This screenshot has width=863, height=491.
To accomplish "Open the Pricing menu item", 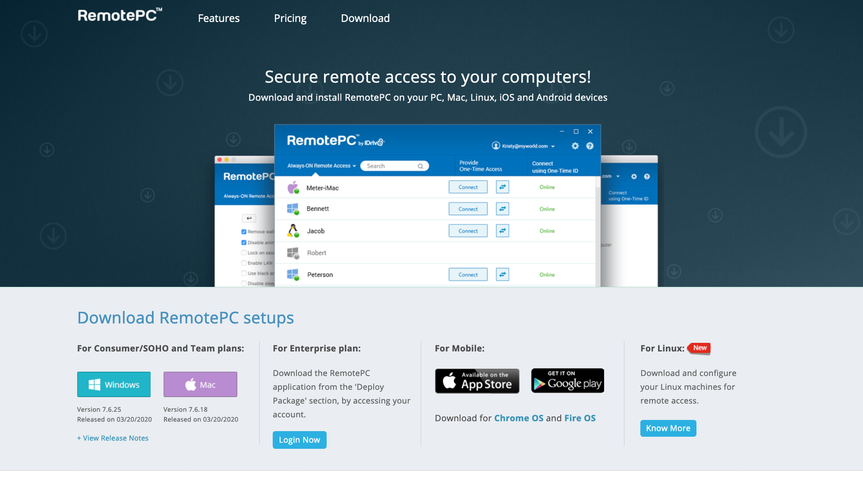I will [x=289, y=18].
